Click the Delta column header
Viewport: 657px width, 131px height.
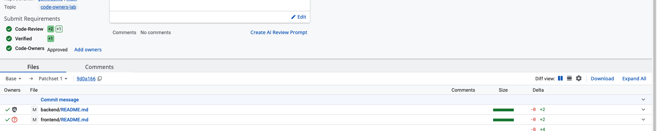538,90
